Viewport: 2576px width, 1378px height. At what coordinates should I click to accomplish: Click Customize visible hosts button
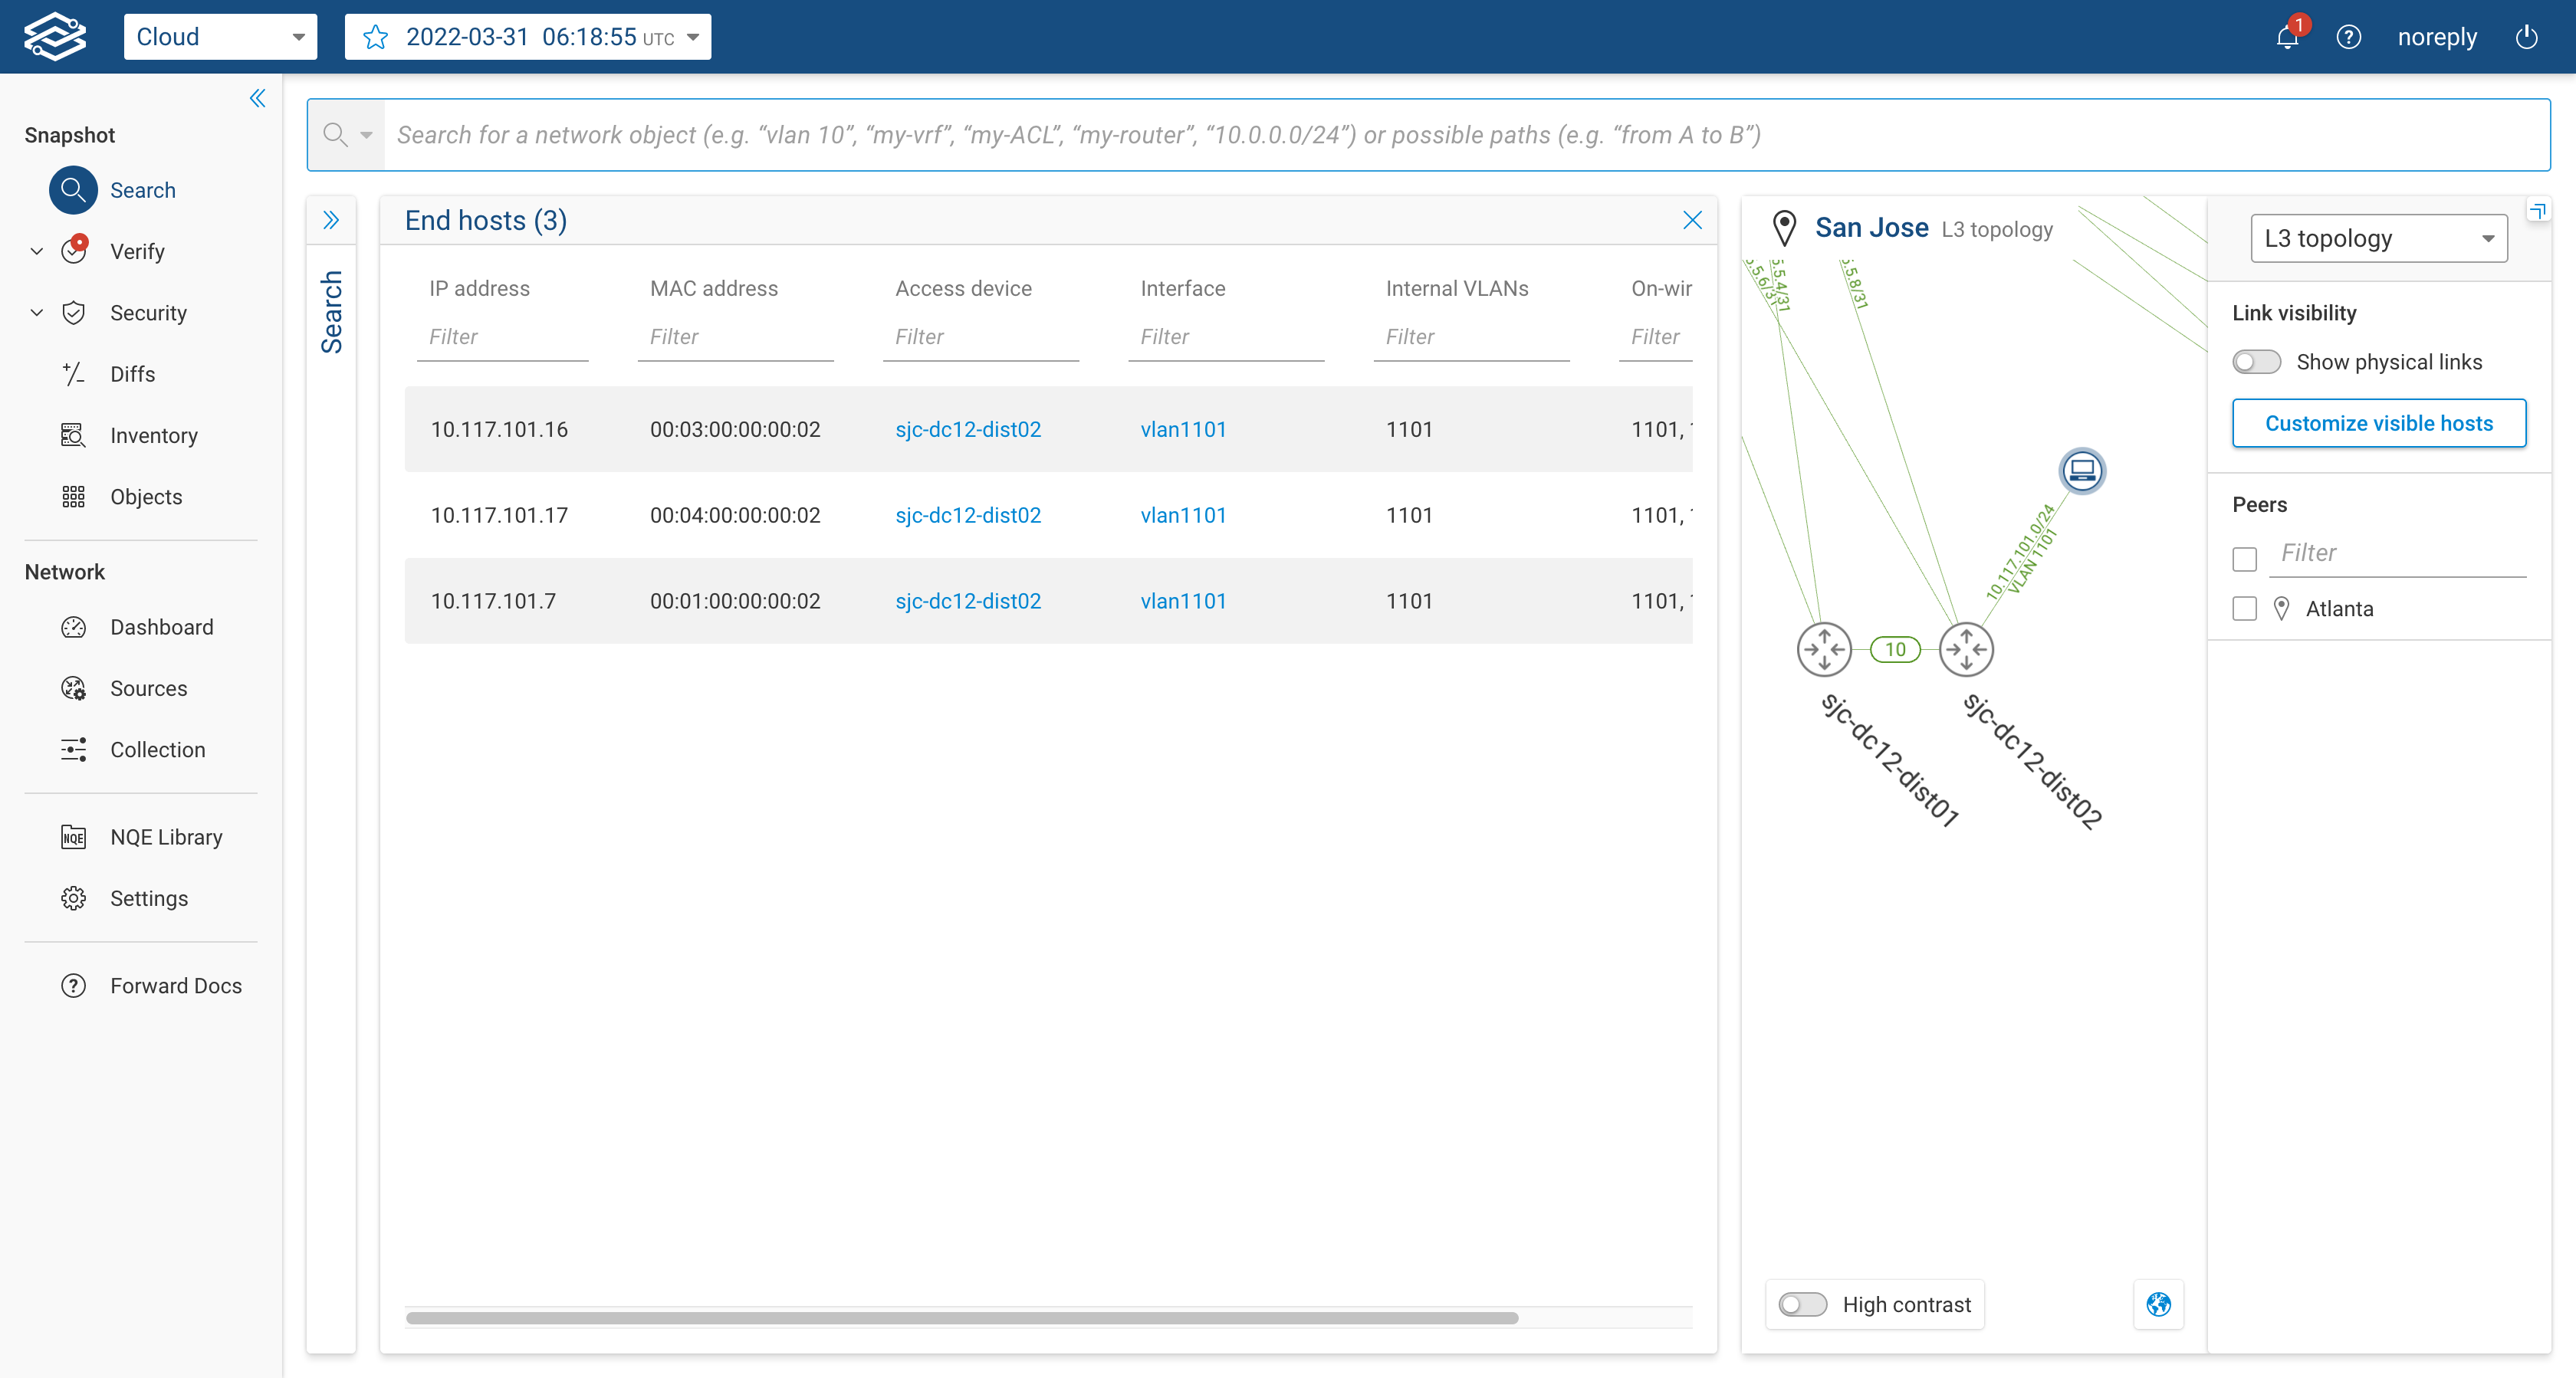pyautogui.click(x=2378, y=423)
